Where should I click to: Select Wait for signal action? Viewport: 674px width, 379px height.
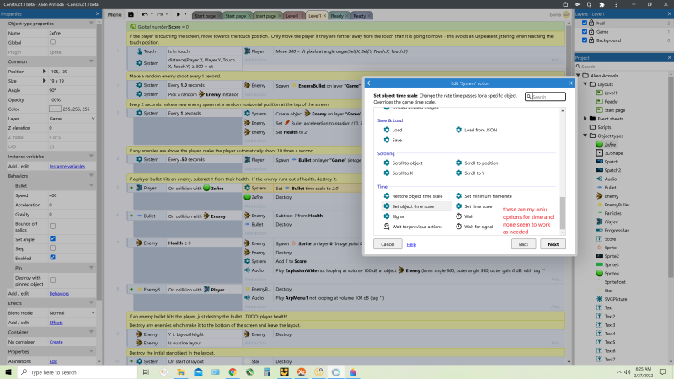pos(474,227)
